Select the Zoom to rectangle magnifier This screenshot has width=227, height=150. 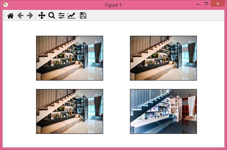coord(52,16)
